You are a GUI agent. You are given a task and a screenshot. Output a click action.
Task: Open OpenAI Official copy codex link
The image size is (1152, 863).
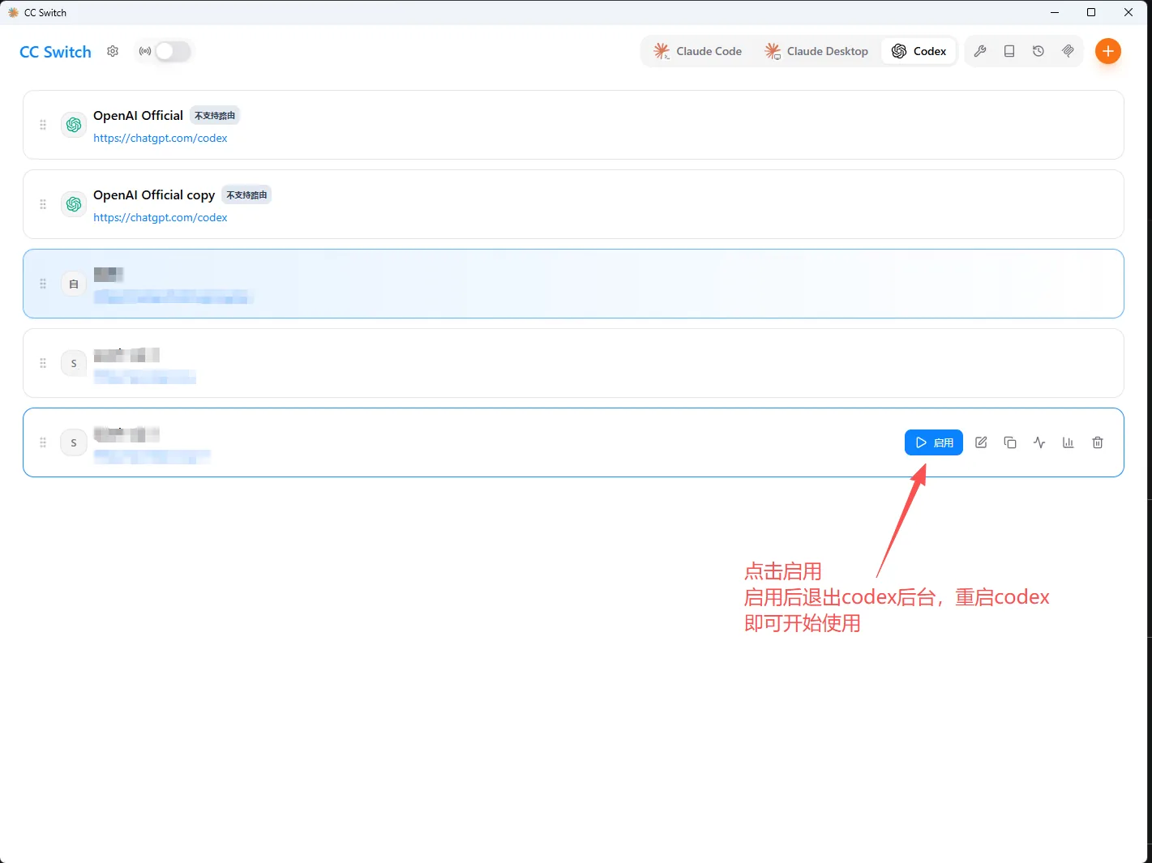click(x=161, y=217)
